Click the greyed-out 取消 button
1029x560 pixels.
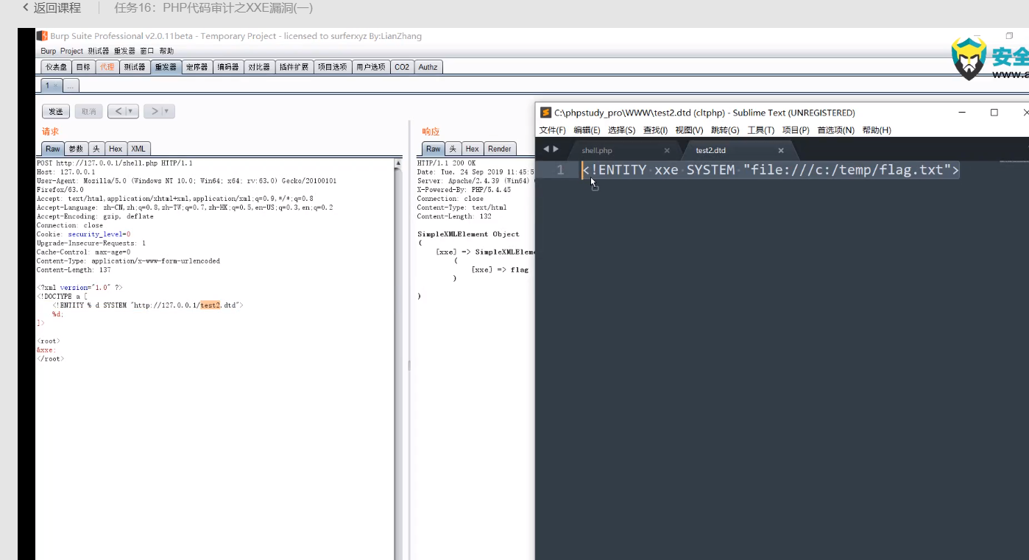coord(89,112)
